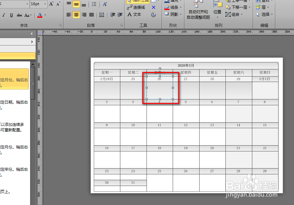Open the Change Case (Aa) menu
Screen dimensions: 294x205
[x=28, y=15]
